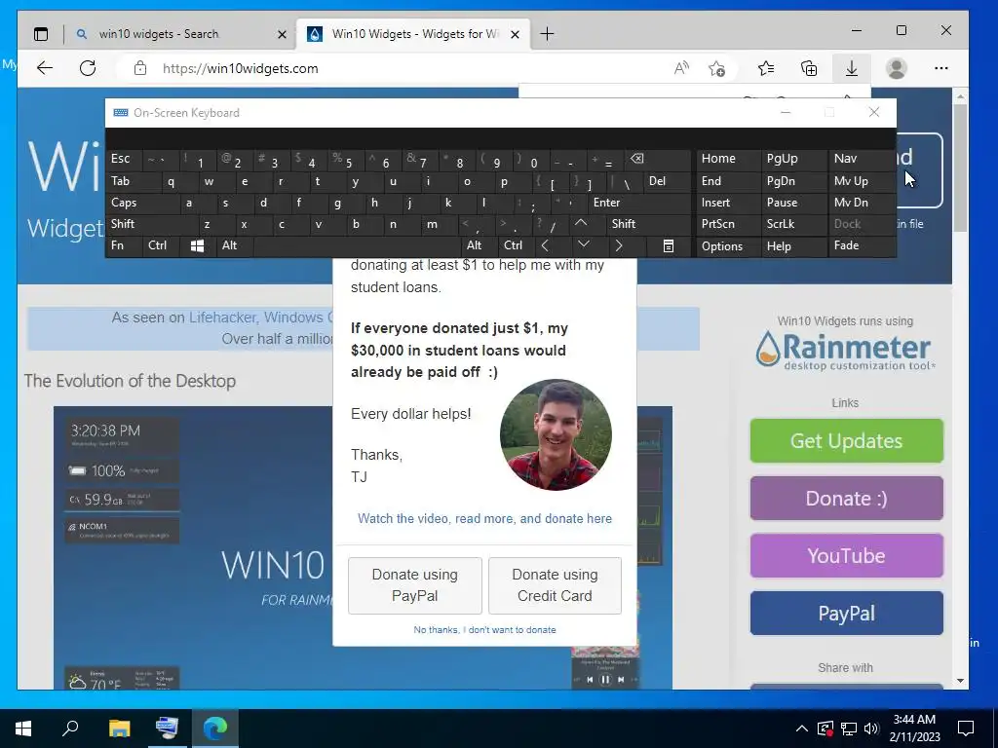This screenshot has height=748, width=998.
Task: Open the clock showing 3:44 AM
Action: click(x=914, y=729)
